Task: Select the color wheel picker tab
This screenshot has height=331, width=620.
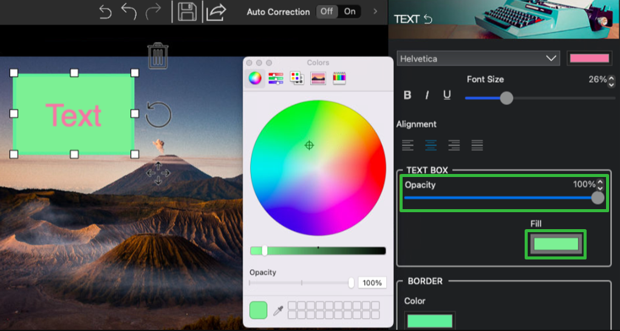Action: coord(255,78)
